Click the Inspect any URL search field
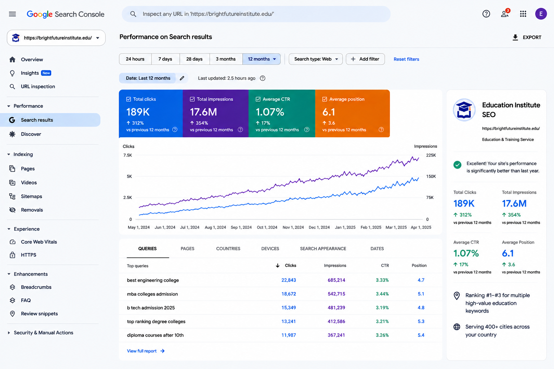This screenshot has width=554, height=369. tap(256, 14)
